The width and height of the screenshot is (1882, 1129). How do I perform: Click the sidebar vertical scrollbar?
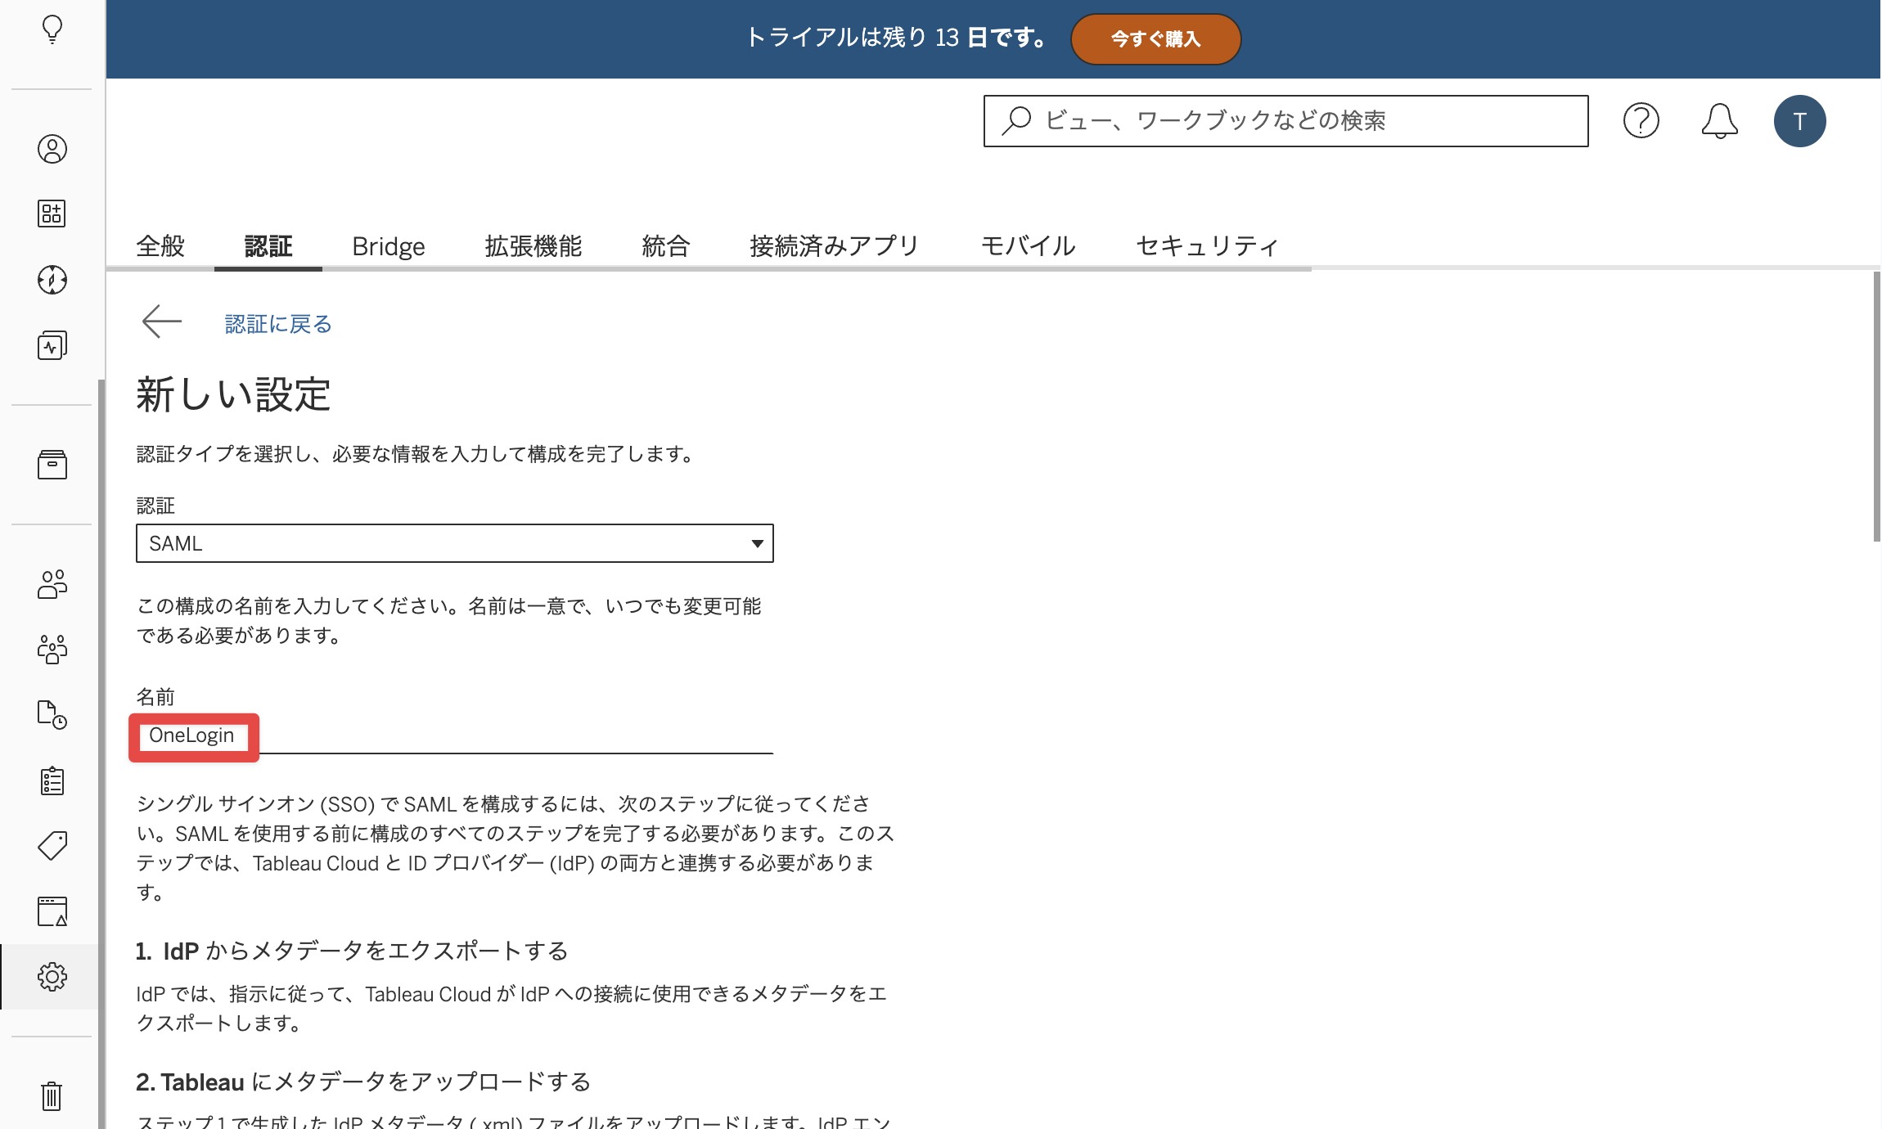[x=101, y=753]
